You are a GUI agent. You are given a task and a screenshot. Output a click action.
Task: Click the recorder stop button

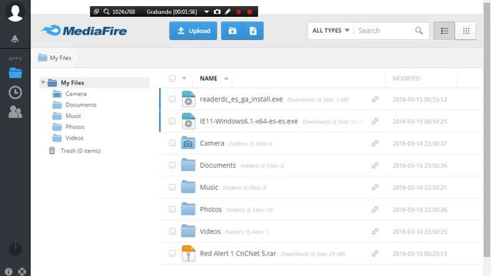point(249,12)
